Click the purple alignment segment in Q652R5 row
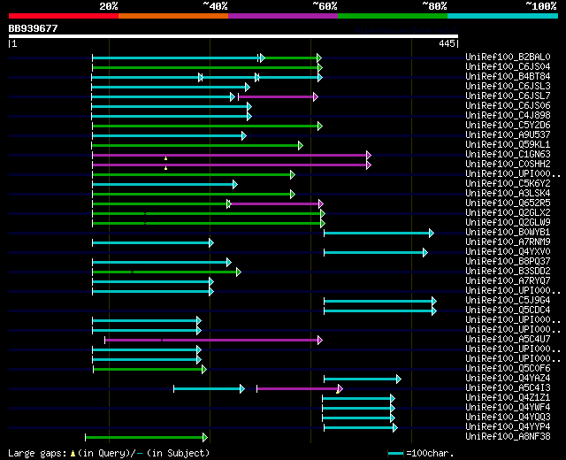Image resolution: width=566 pixels, height=460 pixels. (277, 204)
